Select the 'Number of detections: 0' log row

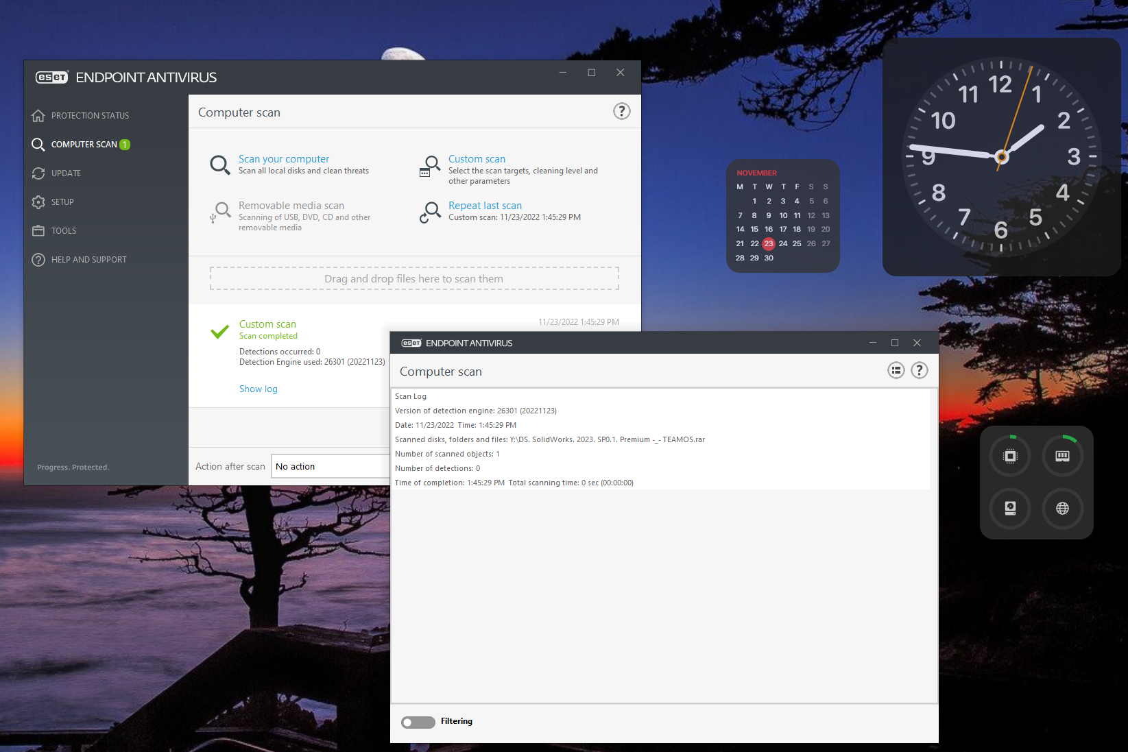661,469
